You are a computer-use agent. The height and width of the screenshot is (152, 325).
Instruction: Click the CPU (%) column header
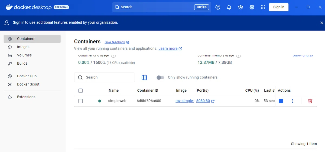pyautogui.click(x=252, y=91)
